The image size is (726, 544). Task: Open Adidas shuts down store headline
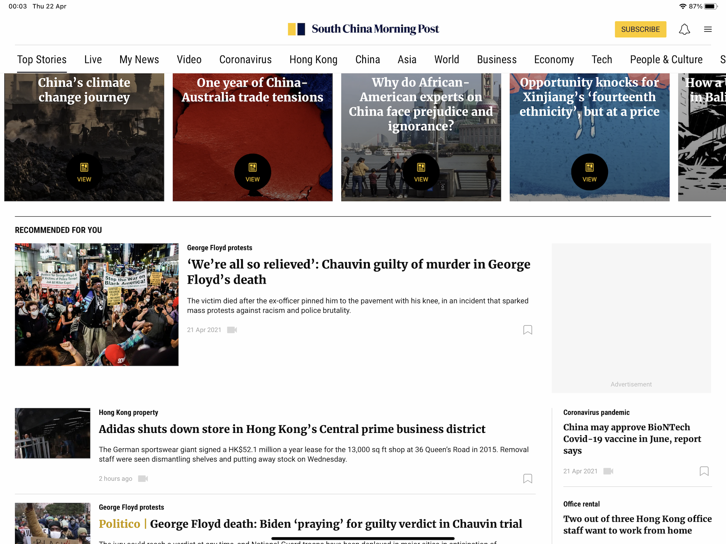click(292, 429)
